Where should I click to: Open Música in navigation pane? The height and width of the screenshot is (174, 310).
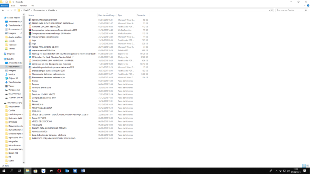tap(12, 74)
